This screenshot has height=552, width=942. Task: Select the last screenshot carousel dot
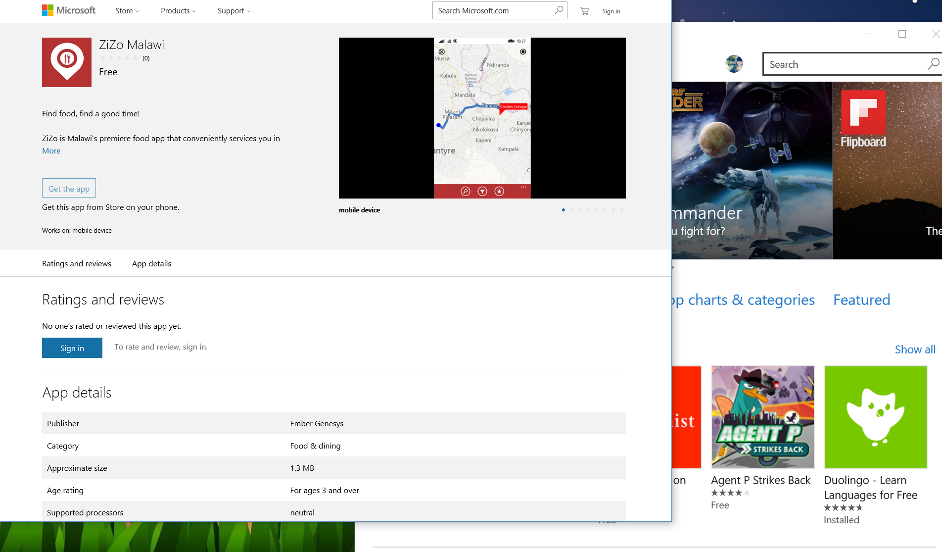tap(622, 210)
